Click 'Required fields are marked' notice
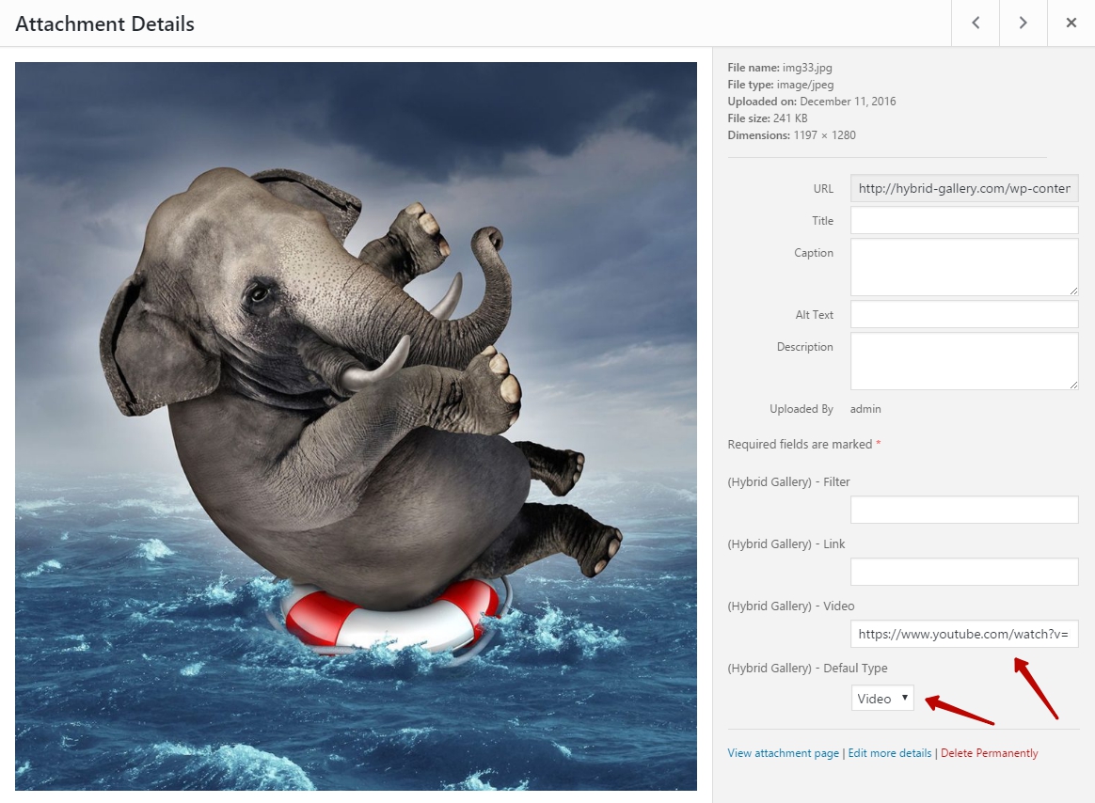This screenshot has width=1095, height=803. (803, 444)
